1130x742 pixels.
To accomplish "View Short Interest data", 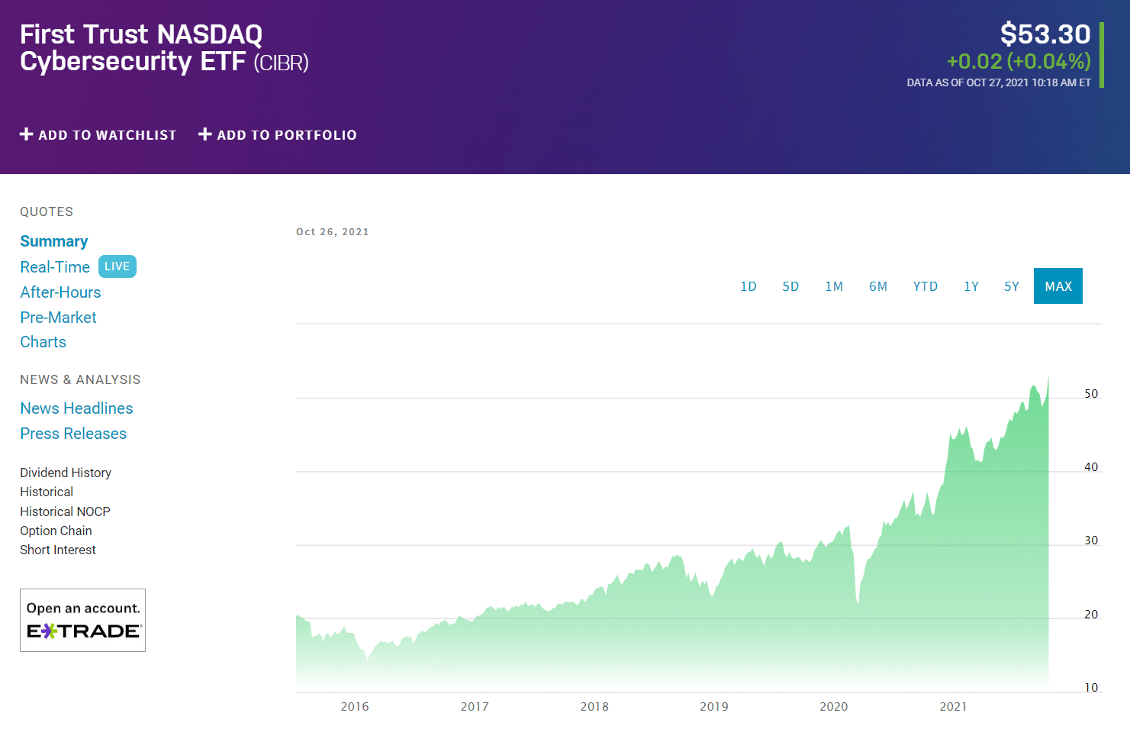I will (x=58, y=550).
